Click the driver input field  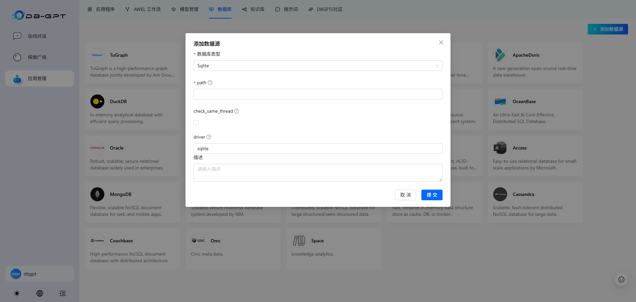point(318,149)
